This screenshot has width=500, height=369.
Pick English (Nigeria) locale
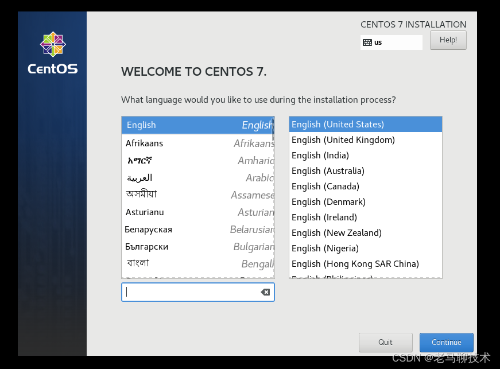tap(366, 248)
